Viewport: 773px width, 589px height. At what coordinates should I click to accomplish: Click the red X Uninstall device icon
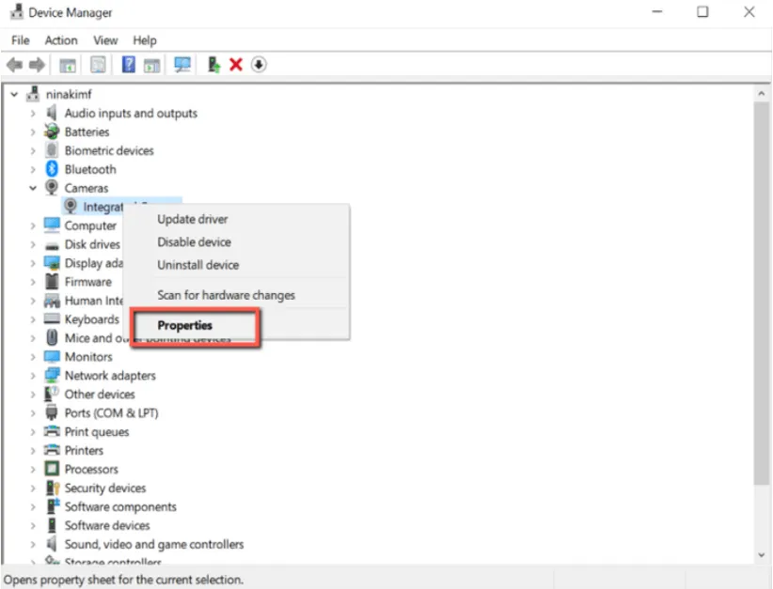236,65
